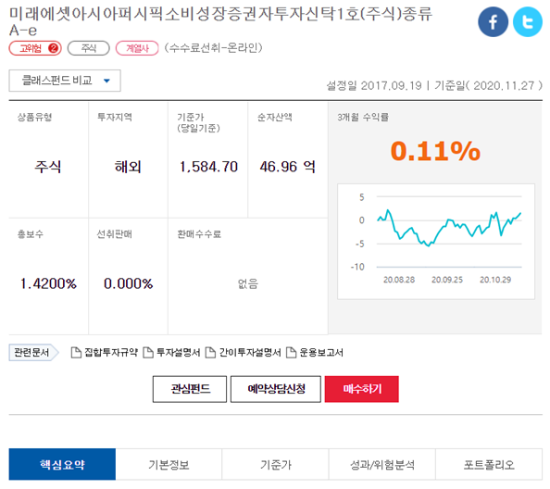Expand the 클래스펀드 비교 dropdown

tap(65, 81)
